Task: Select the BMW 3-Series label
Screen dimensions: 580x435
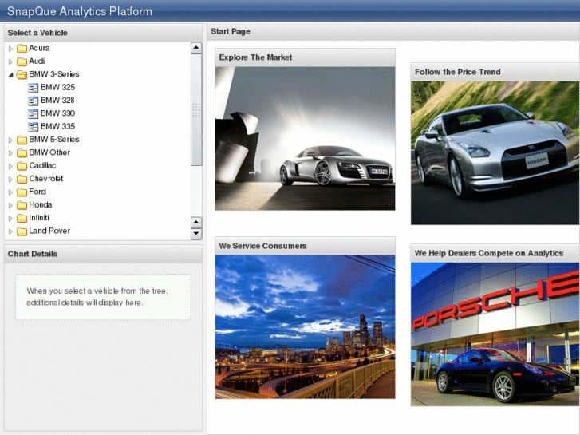Action: click(x=54, y=74)
